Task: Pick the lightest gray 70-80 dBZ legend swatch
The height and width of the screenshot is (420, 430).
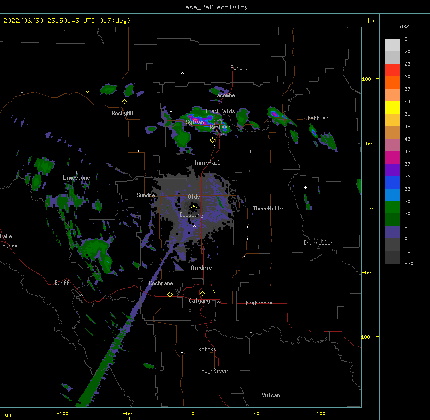Action: click(392, 45)
